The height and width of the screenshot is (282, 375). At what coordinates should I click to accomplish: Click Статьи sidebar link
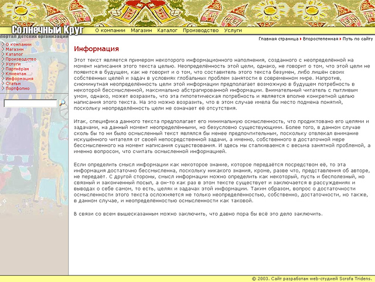pos(13,84)
